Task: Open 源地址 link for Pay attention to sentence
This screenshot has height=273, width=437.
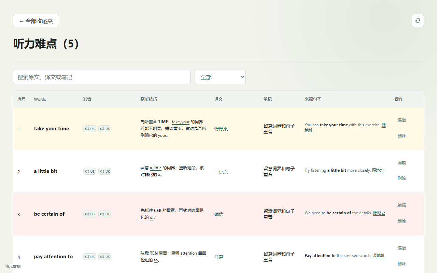Action: [x=379, y=256]
